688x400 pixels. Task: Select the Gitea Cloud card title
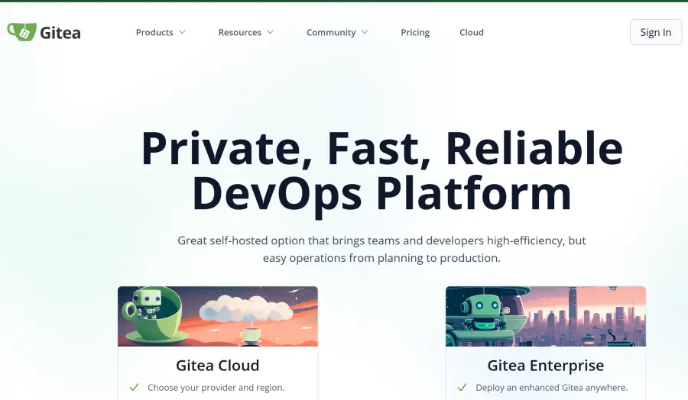tap(218, 366)
